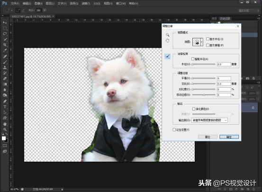This screenshot has height=192, width=262.
Task: Check the 记住设置 checkbox
Action: click(174, 130)
